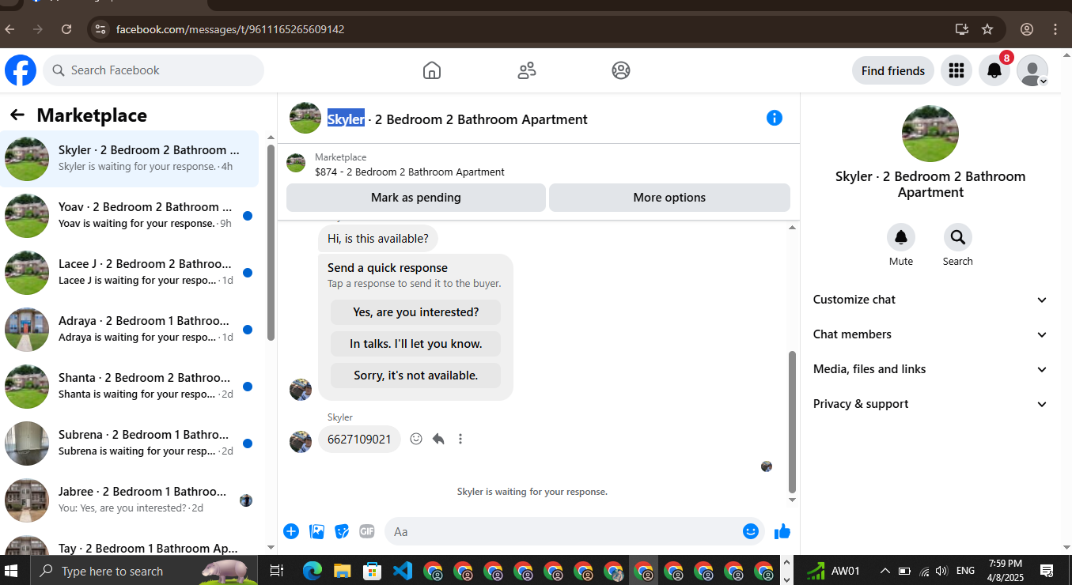Expand Customize chat section
1072x585 pixels.
930,300
